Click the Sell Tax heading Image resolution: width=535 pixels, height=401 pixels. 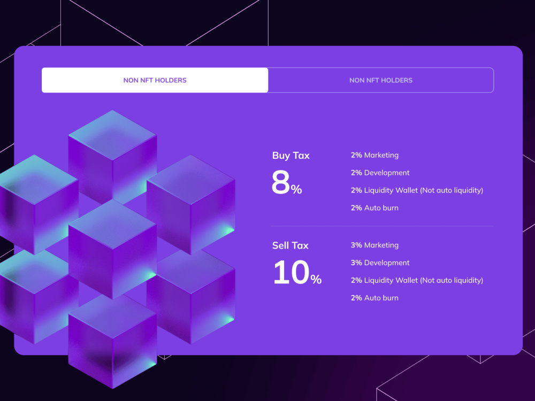coord(290,245)
